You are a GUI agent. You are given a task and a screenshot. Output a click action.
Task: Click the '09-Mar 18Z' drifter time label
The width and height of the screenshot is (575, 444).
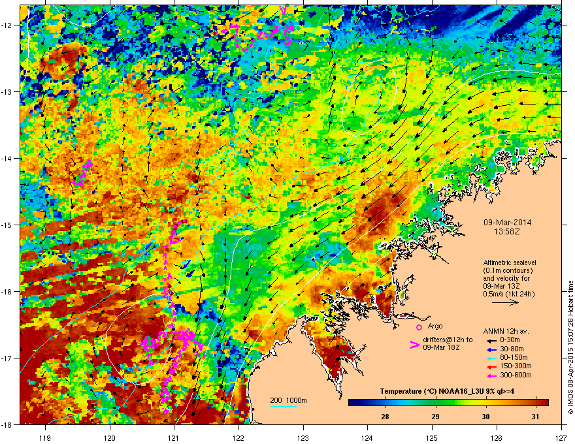(441, 347)
